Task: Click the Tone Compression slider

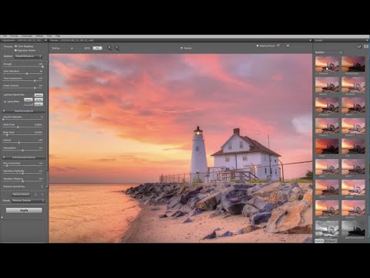Action: [23, 81]
